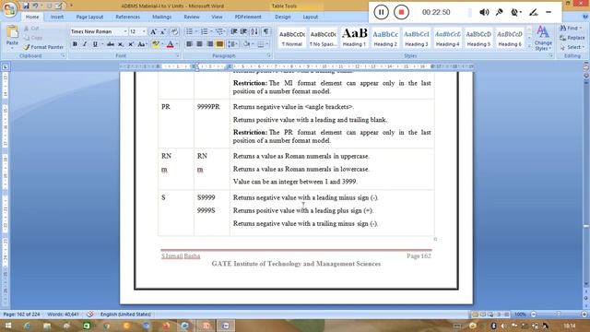Open Windows Start menu

(8, 326)
